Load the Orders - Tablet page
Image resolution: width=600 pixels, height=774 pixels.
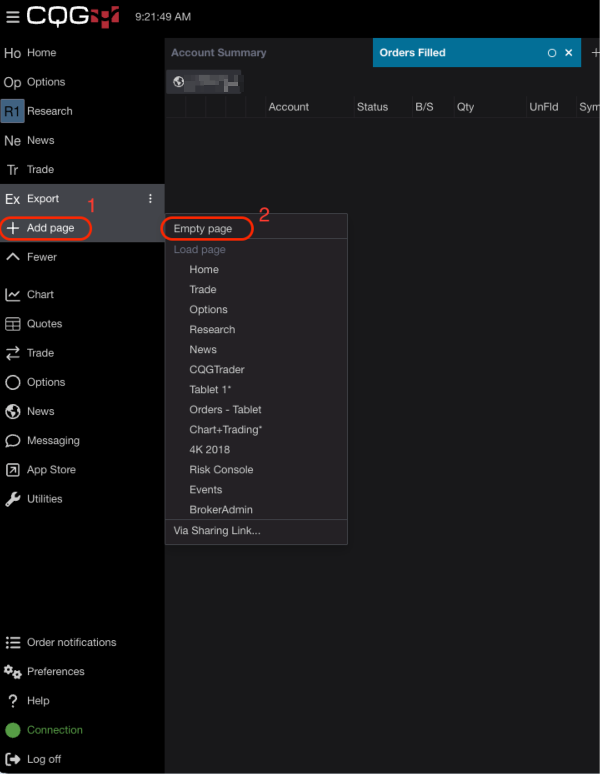point(225,410)
